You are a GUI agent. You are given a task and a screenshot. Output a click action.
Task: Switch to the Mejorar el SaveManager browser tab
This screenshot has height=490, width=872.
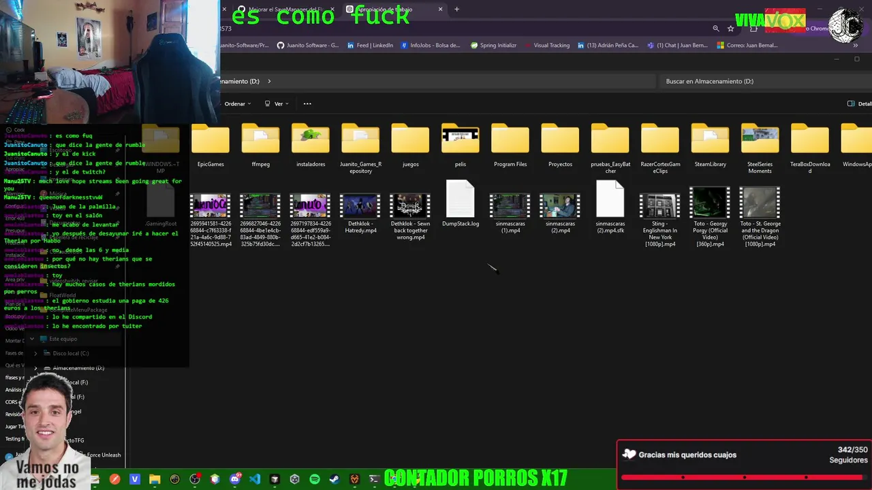[x=286, y=10]
